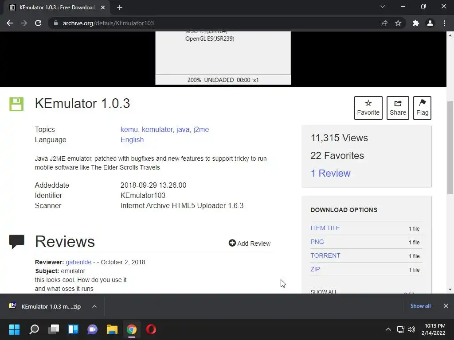Select the KEmulator 1.0.3 browser tab
Screen dimensions: 454x340
[x=57, y=8]
